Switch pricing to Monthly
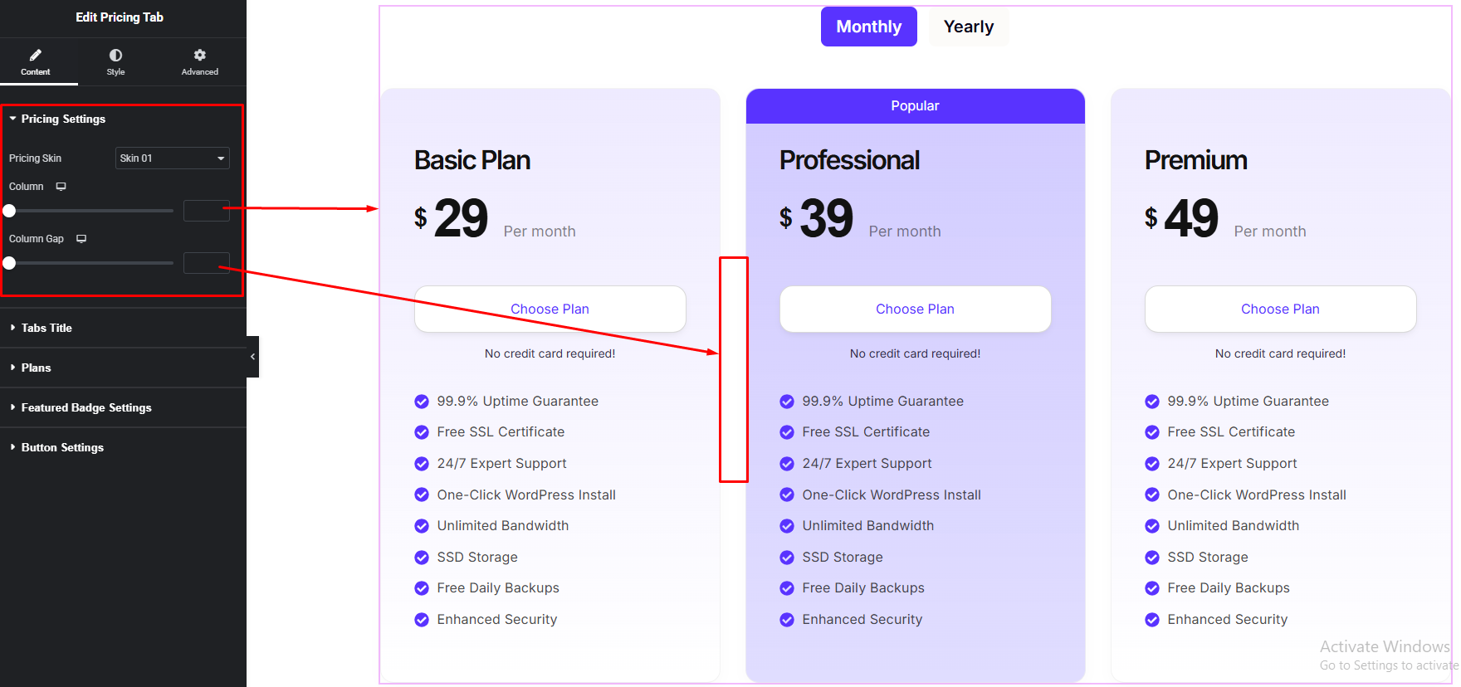The width and height of the screenshot is (1461, 687). click(x=868, y=27)
